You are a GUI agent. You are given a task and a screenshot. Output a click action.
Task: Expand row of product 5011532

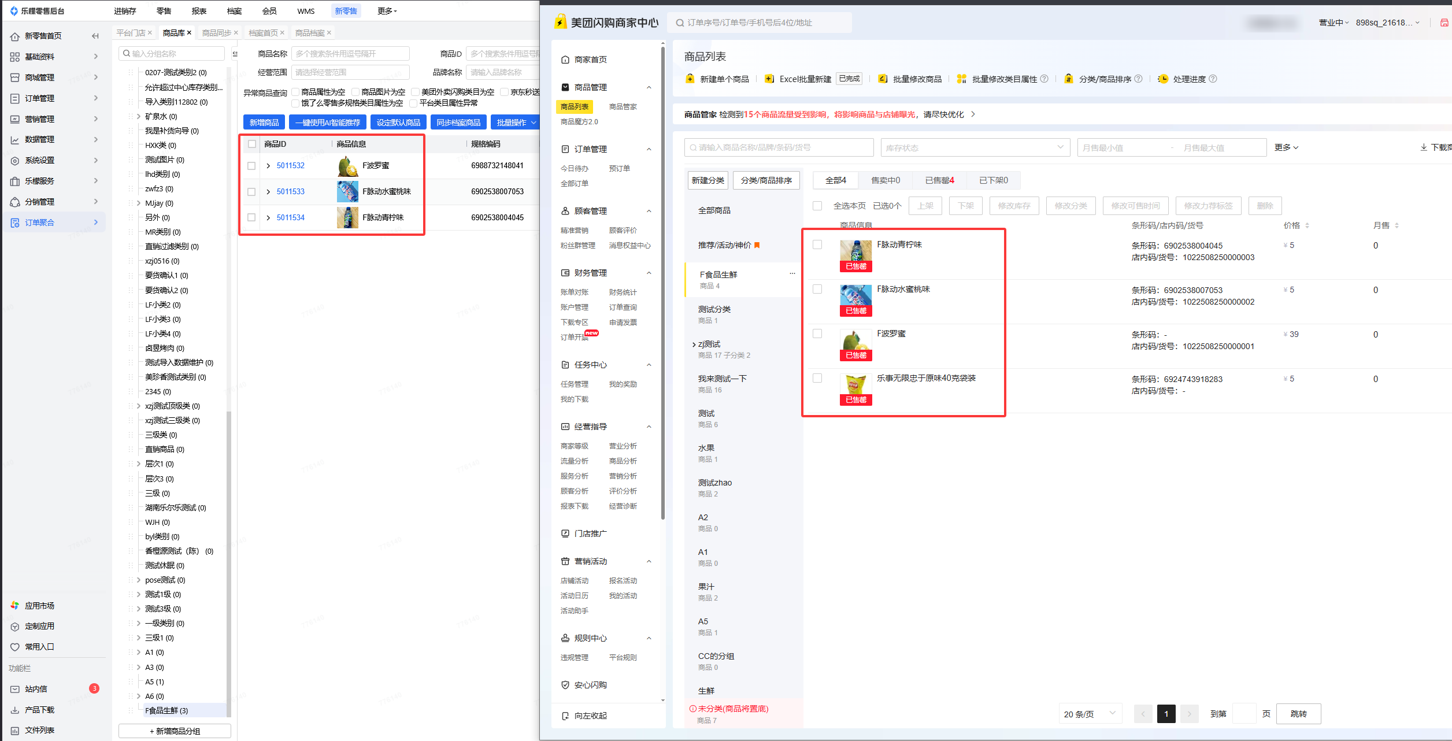[268, 166]
